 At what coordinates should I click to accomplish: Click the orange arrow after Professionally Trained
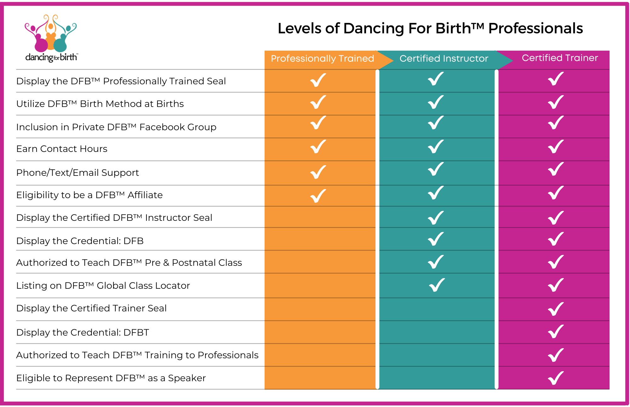(386, 60)
